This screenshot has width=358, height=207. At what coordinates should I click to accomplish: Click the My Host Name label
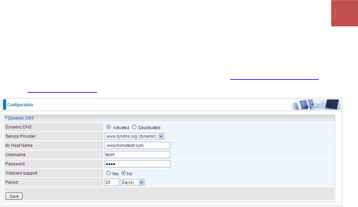pyautogui.click(x=19, y=145)
